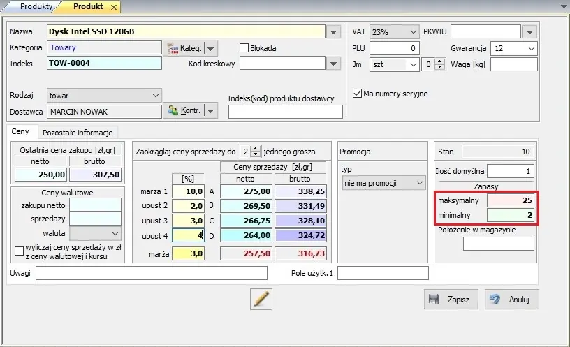Click the red netto 257,50 field
The image size is (570, 347).
pyautogui.click(x=246, y=253)
